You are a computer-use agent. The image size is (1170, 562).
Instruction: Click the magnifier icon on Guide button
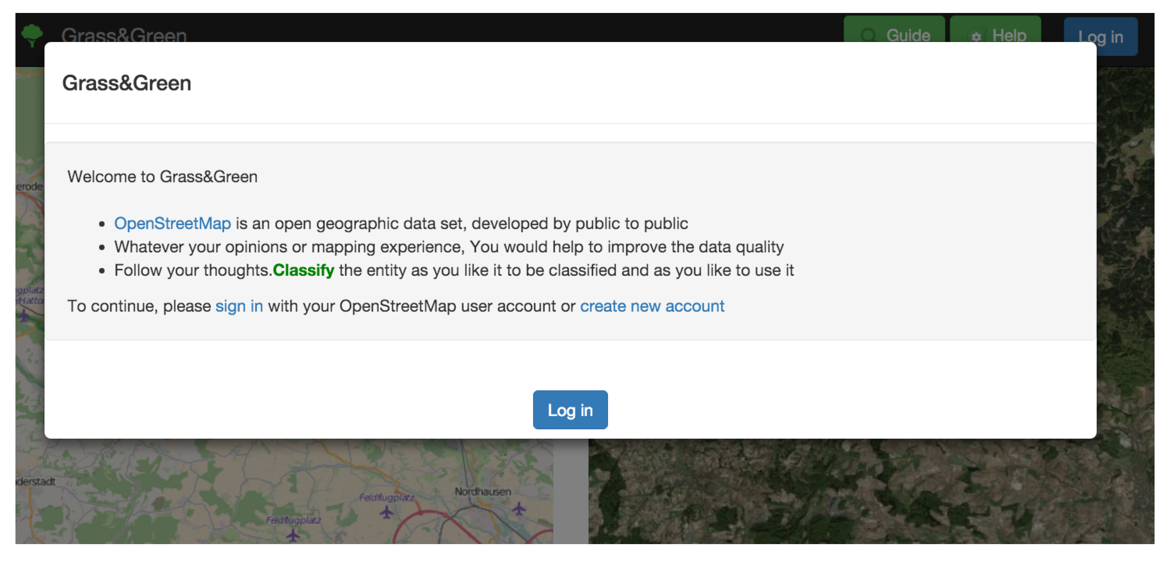(868, 35)
